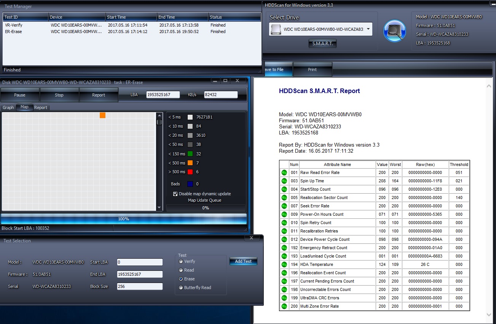Click green status icon for Recalibration Retries
Screen dimensions: 496x324
[284, 231]
